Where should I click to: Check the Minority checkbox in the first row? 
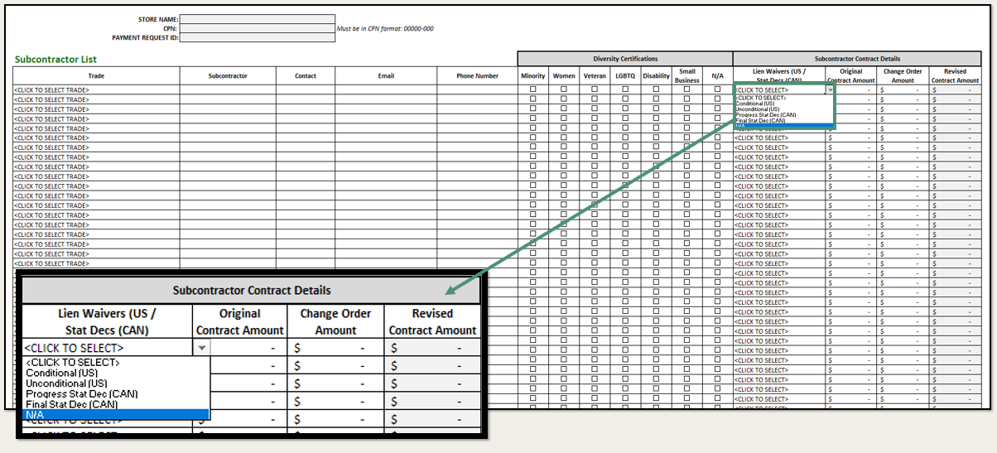coord(533,89)
